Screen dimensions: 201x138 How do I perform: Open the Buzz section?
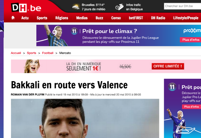(99, 18)
